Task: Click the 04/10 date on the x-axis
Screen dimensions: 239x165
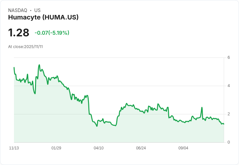Action: point(99,148)
